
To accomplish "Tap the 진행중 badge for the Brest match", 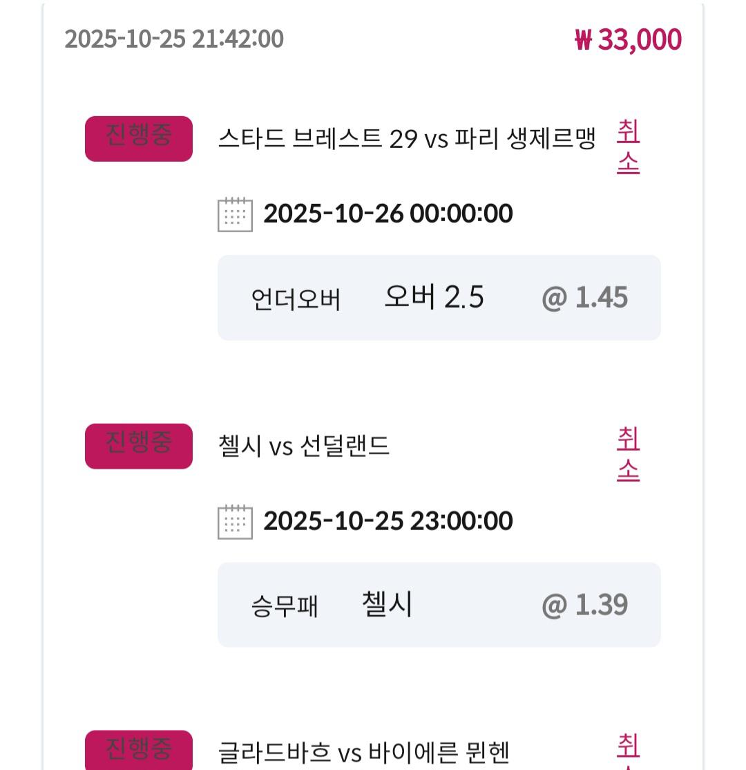I will [x=138, y=138].
